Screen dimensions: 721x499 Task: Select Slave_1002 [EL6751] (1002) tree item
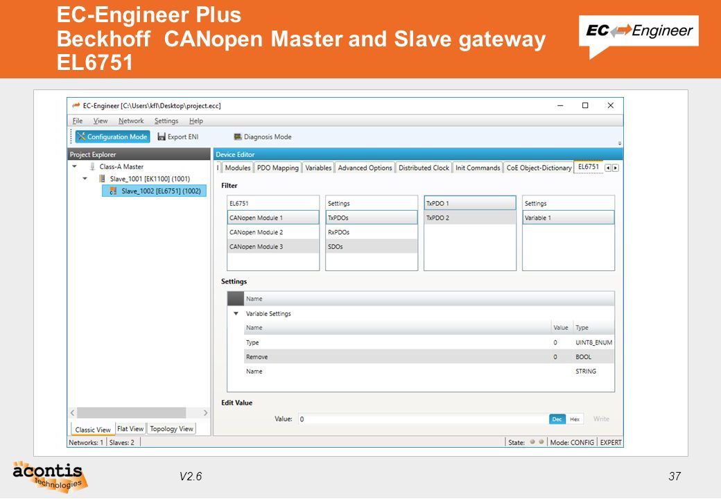click(155, 191)
